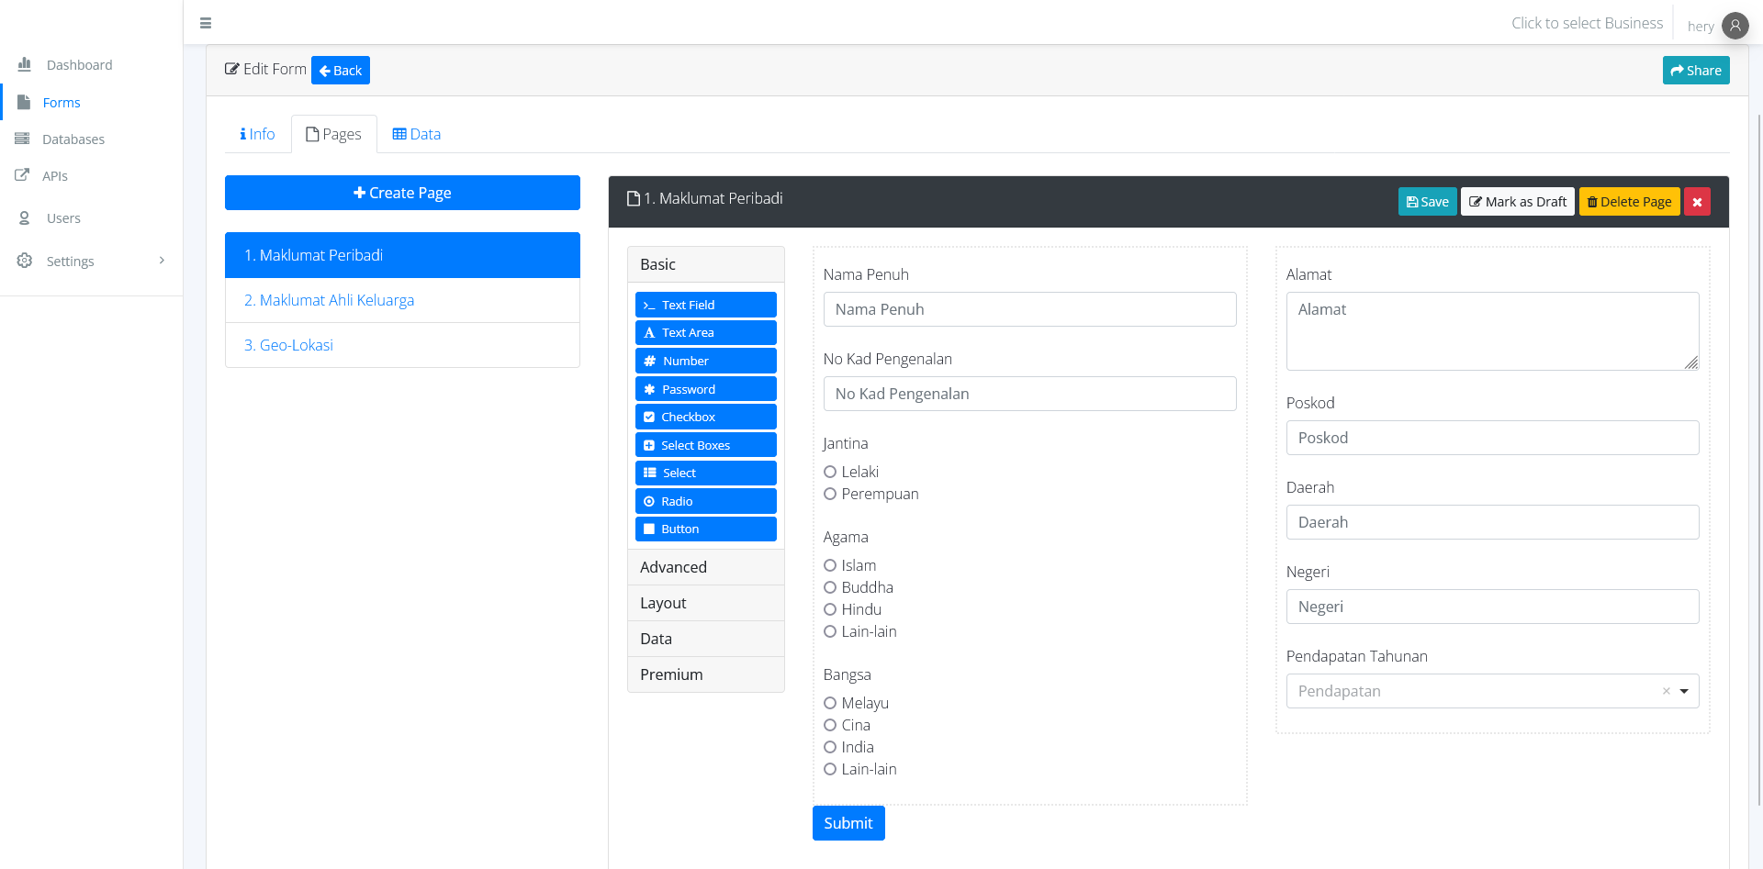Open the user profile avatar icon
1763x869 pixels.
tap(1735, 26)
